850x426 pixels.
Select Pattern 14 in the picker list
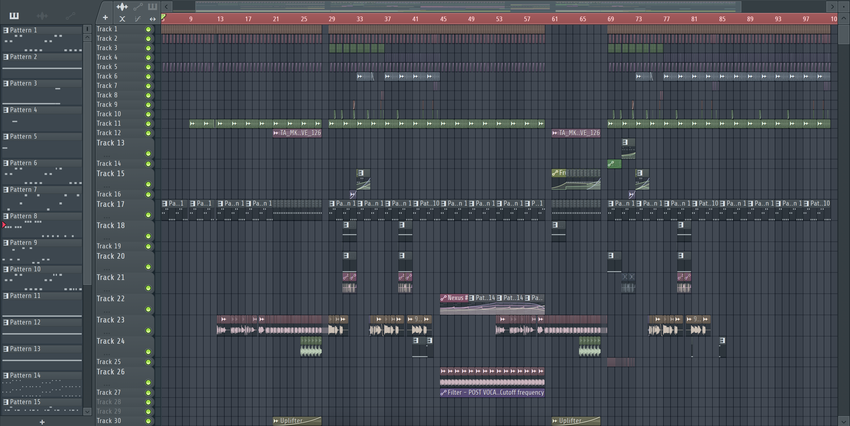(42, 375)
